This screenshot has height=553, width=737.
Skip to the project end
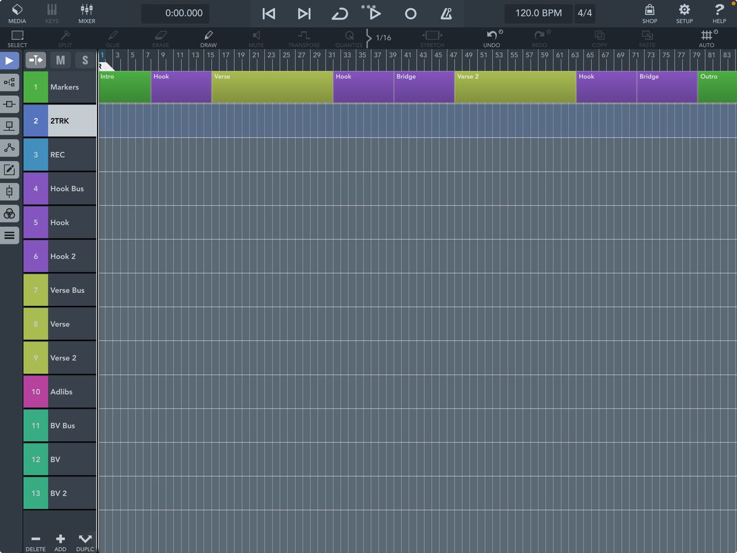[x=304, y=14]
